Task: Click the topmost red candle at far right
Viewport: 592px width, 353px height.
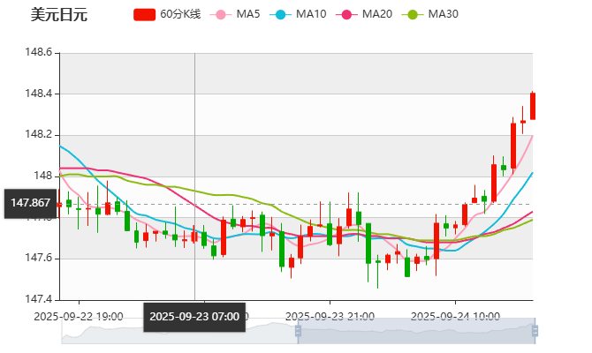Action: [532, 105]
